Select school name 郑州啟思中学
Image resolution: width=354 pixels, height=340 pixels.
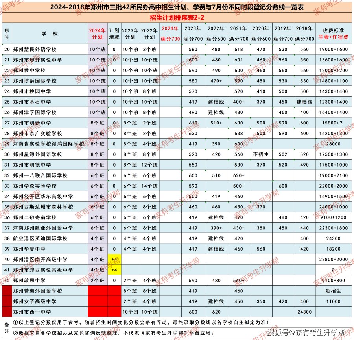29,281
